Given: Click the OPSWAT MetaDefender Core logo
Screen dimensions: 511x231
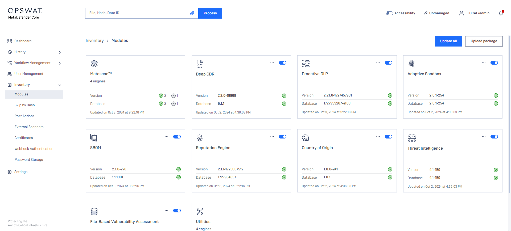Looking at the screenshot, I should click(25, 13).
